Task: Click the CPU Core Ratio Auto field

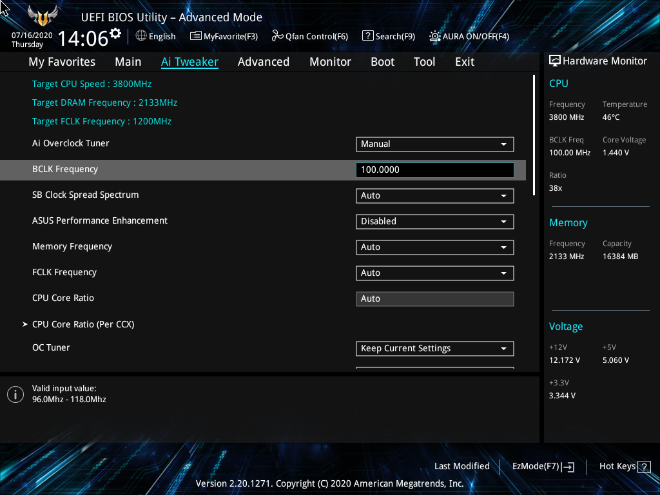Action: coord(435,299)
